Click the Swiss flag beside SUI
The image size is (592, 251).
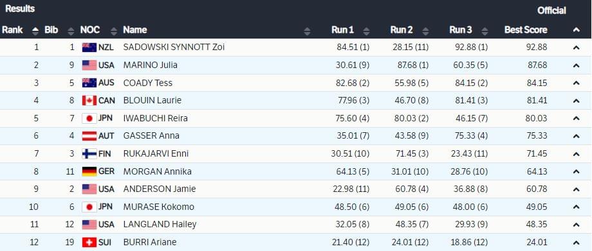[x=89, y=242]
